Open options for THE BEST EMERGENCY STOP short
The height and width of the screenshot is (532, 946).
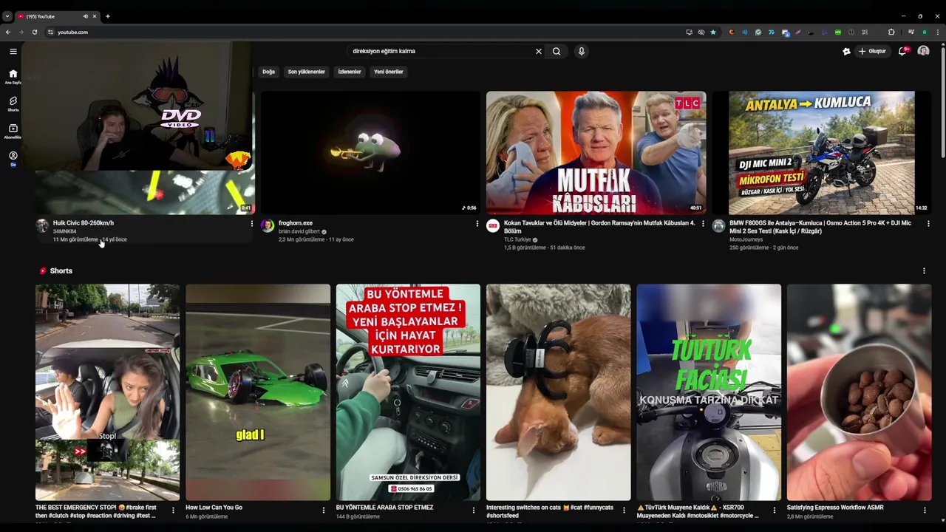pyautogui.click(x=173, y=510)
